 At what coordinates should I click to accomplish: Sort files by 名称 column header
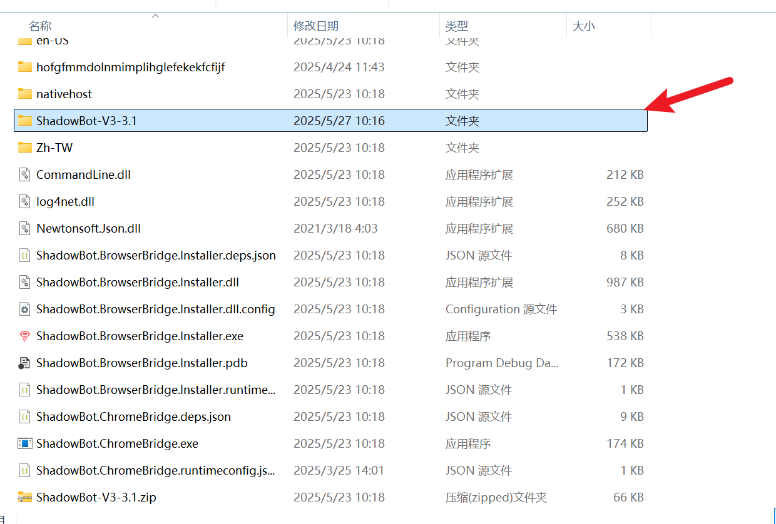click(40, 26)
